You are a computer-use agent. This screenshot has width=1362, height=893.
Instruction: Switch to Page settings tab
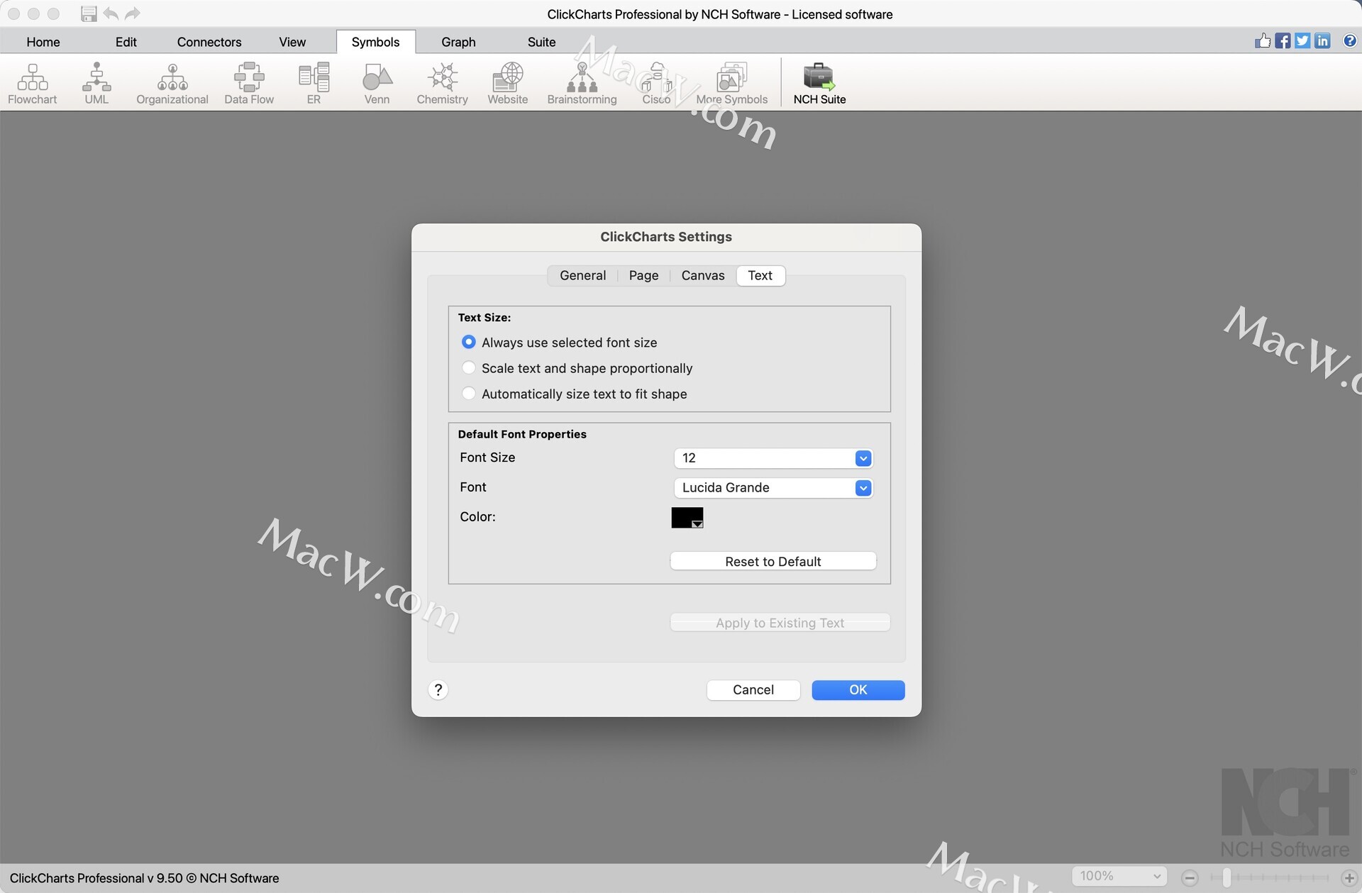643,275
